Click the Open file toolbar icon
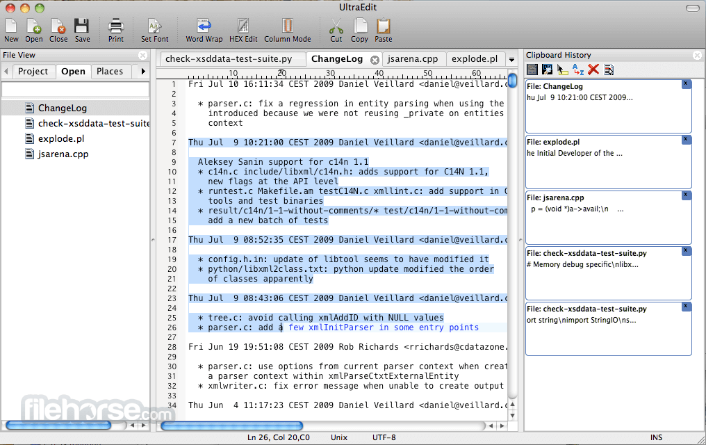Screen dimensions: 706x445 [34, 30]
